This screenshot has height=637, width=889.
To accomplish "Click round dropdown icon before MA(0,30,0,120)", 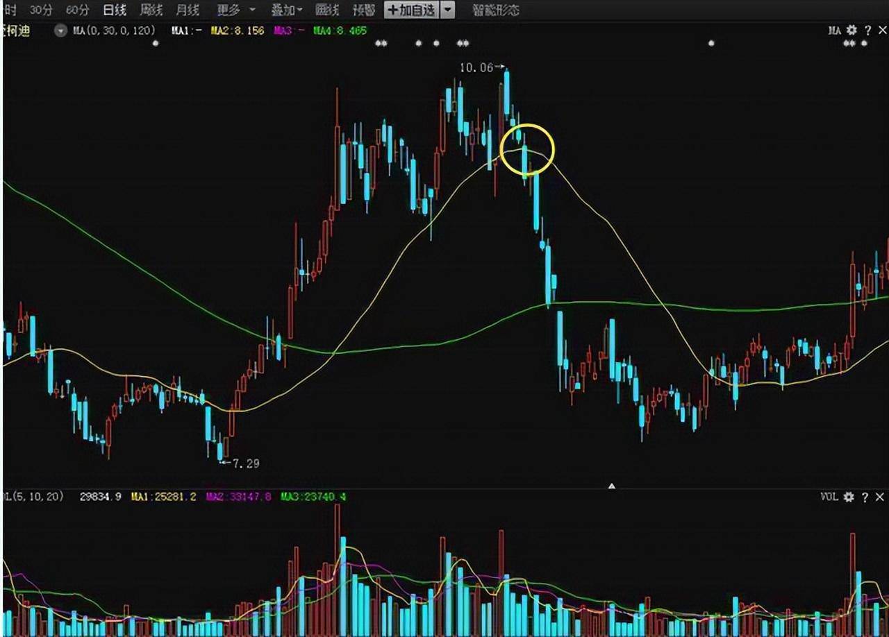I will point(60,31).
